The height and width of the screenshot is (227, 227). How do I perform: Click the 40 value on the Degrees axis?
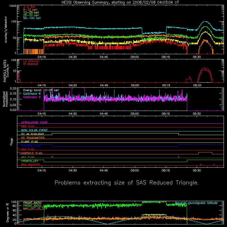click(14, 215)
